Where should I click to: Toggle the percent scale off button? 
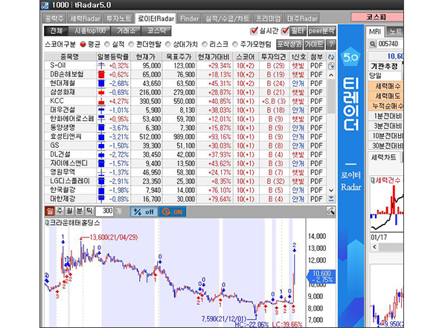point(144,211)
